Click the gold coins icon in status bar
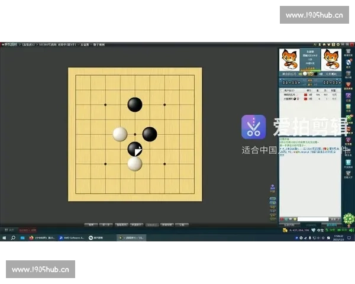This screenshot has height=284, width=355. coord(285,230)
